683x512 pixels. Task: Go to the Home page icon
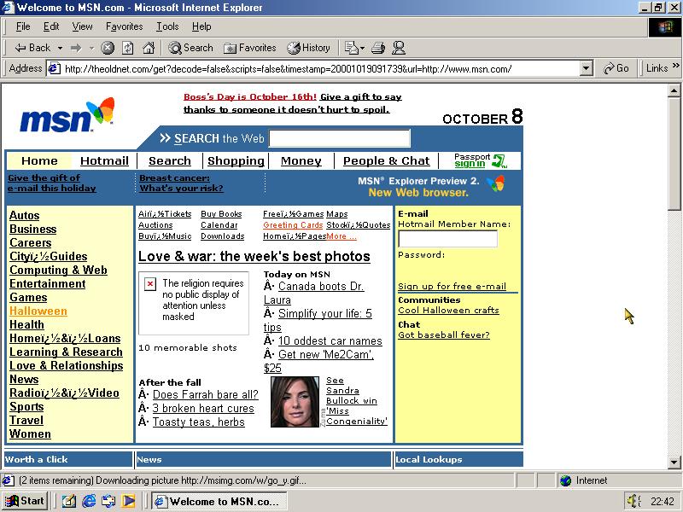(149, 48)
